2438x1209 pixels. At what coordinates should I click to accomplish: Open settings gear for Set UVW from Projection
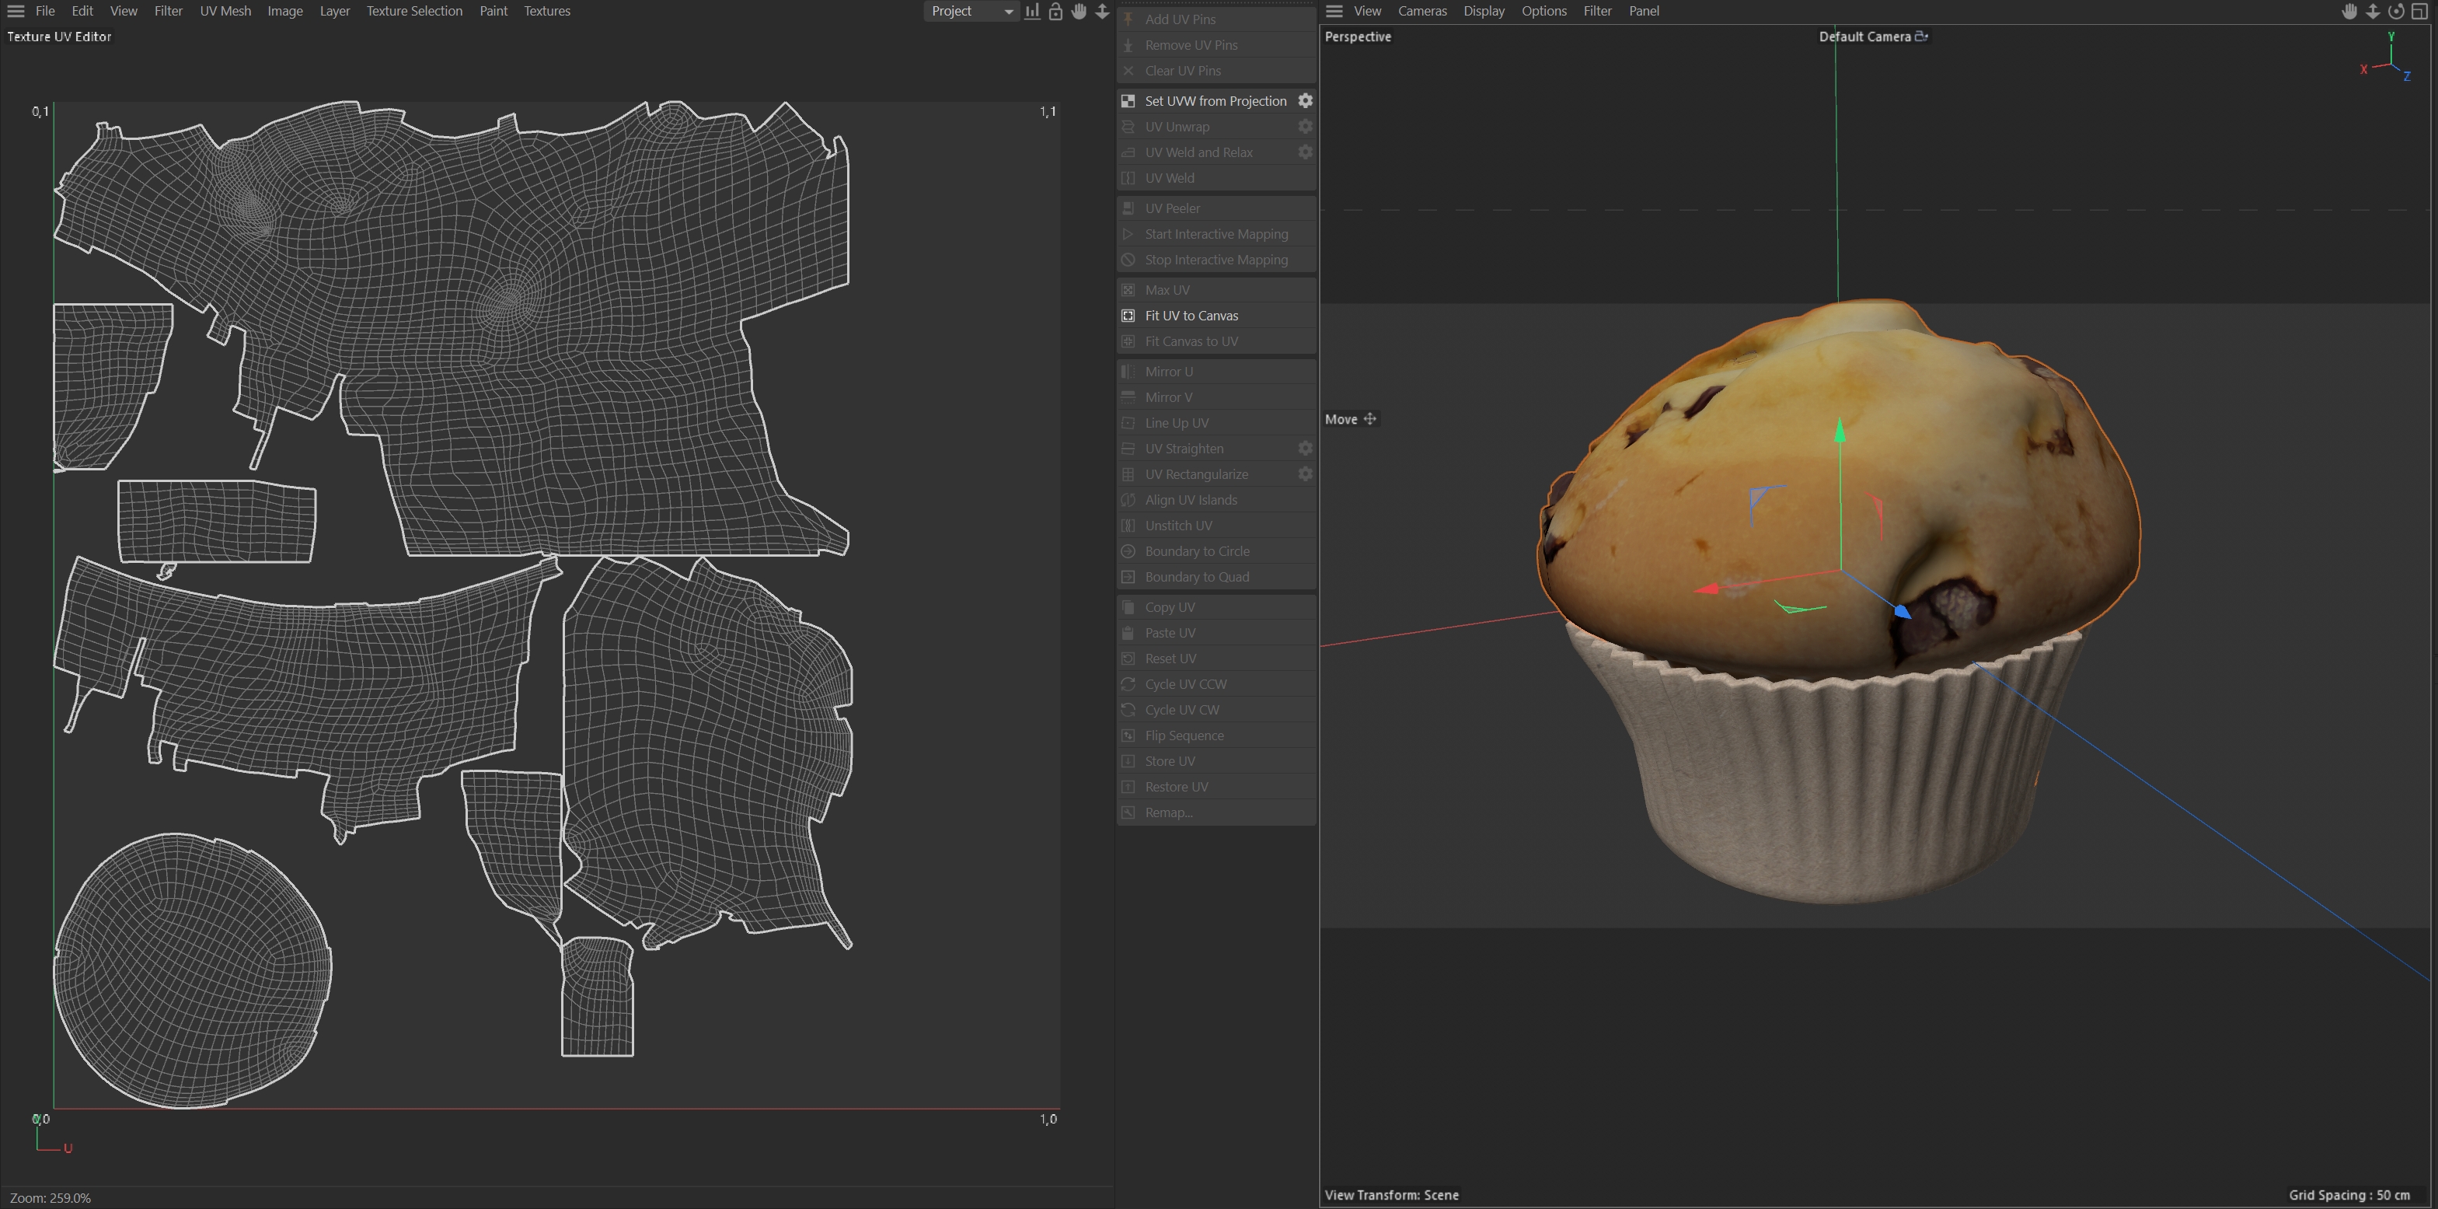click(x=1305, y=100)
